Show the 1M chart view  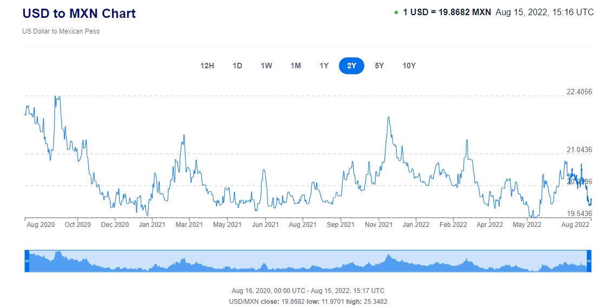point(296,66)
